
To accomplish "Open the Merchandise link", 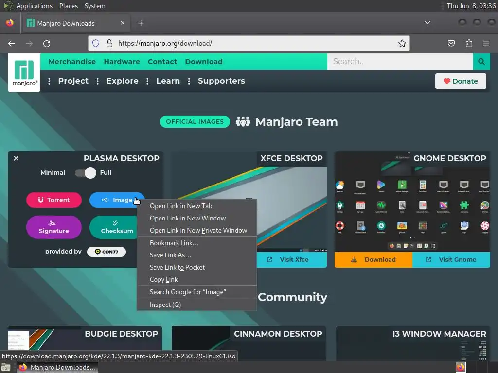I will click(x=72, y=62).
